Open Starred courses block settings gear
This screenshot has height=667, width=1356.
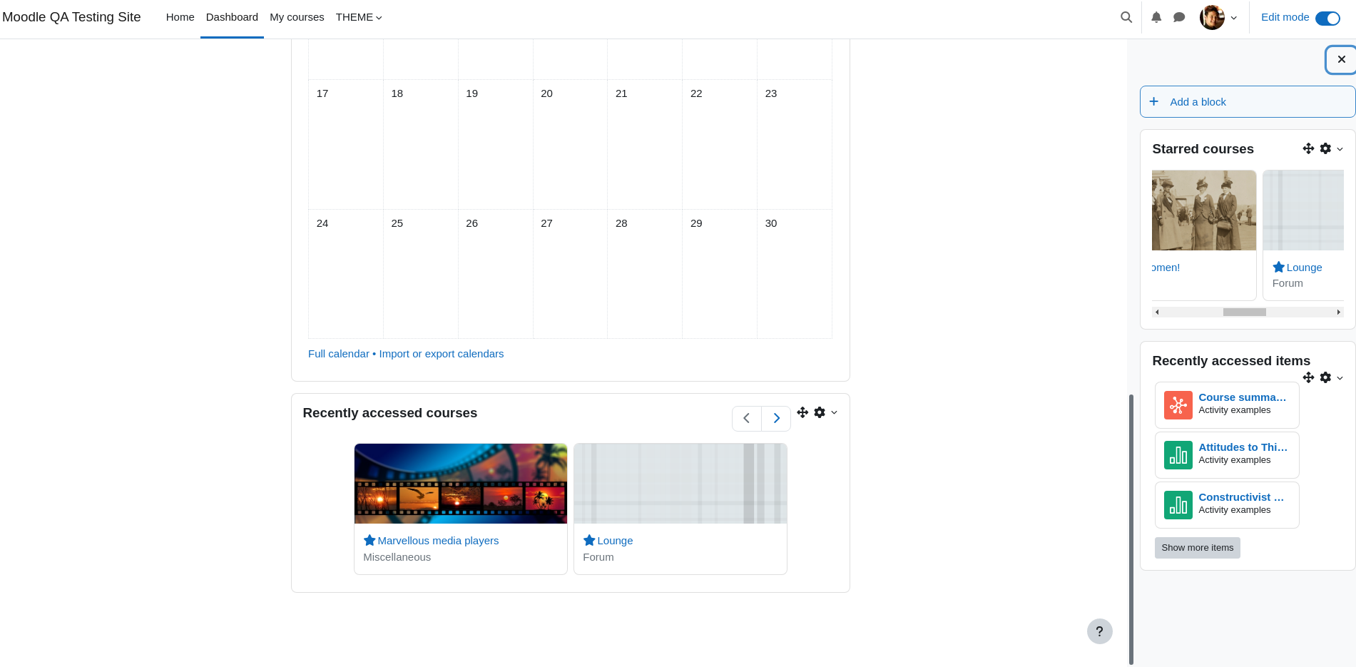point(1325,148)
